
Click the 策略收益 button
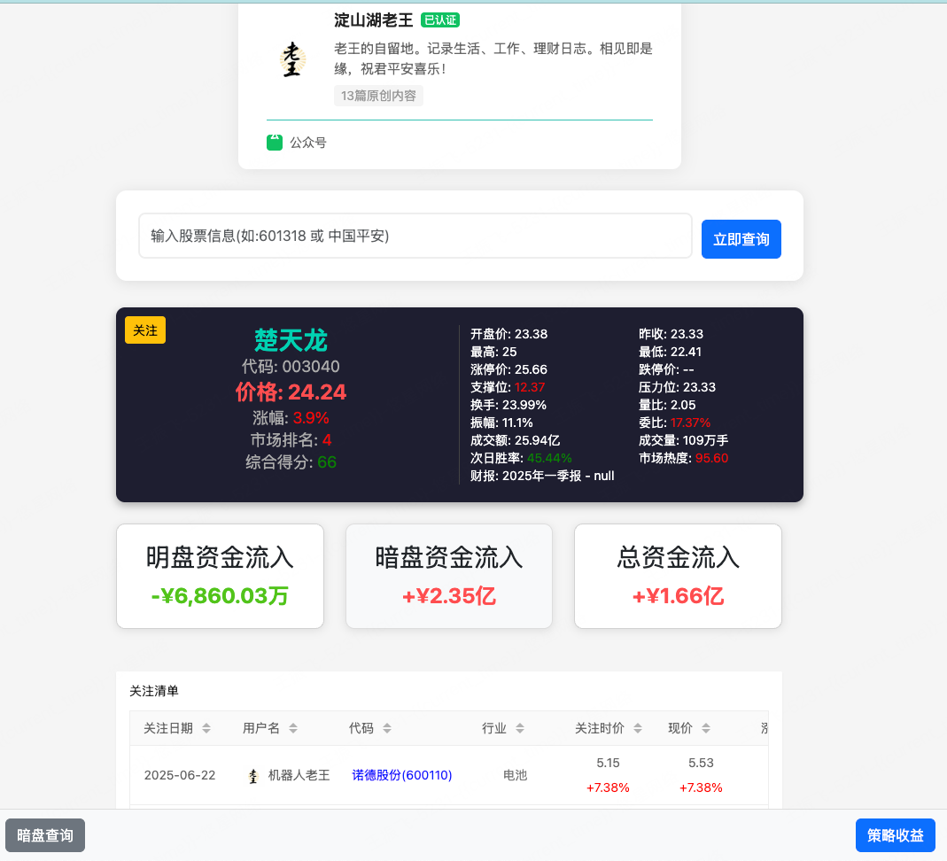click(x=895, y=835)
